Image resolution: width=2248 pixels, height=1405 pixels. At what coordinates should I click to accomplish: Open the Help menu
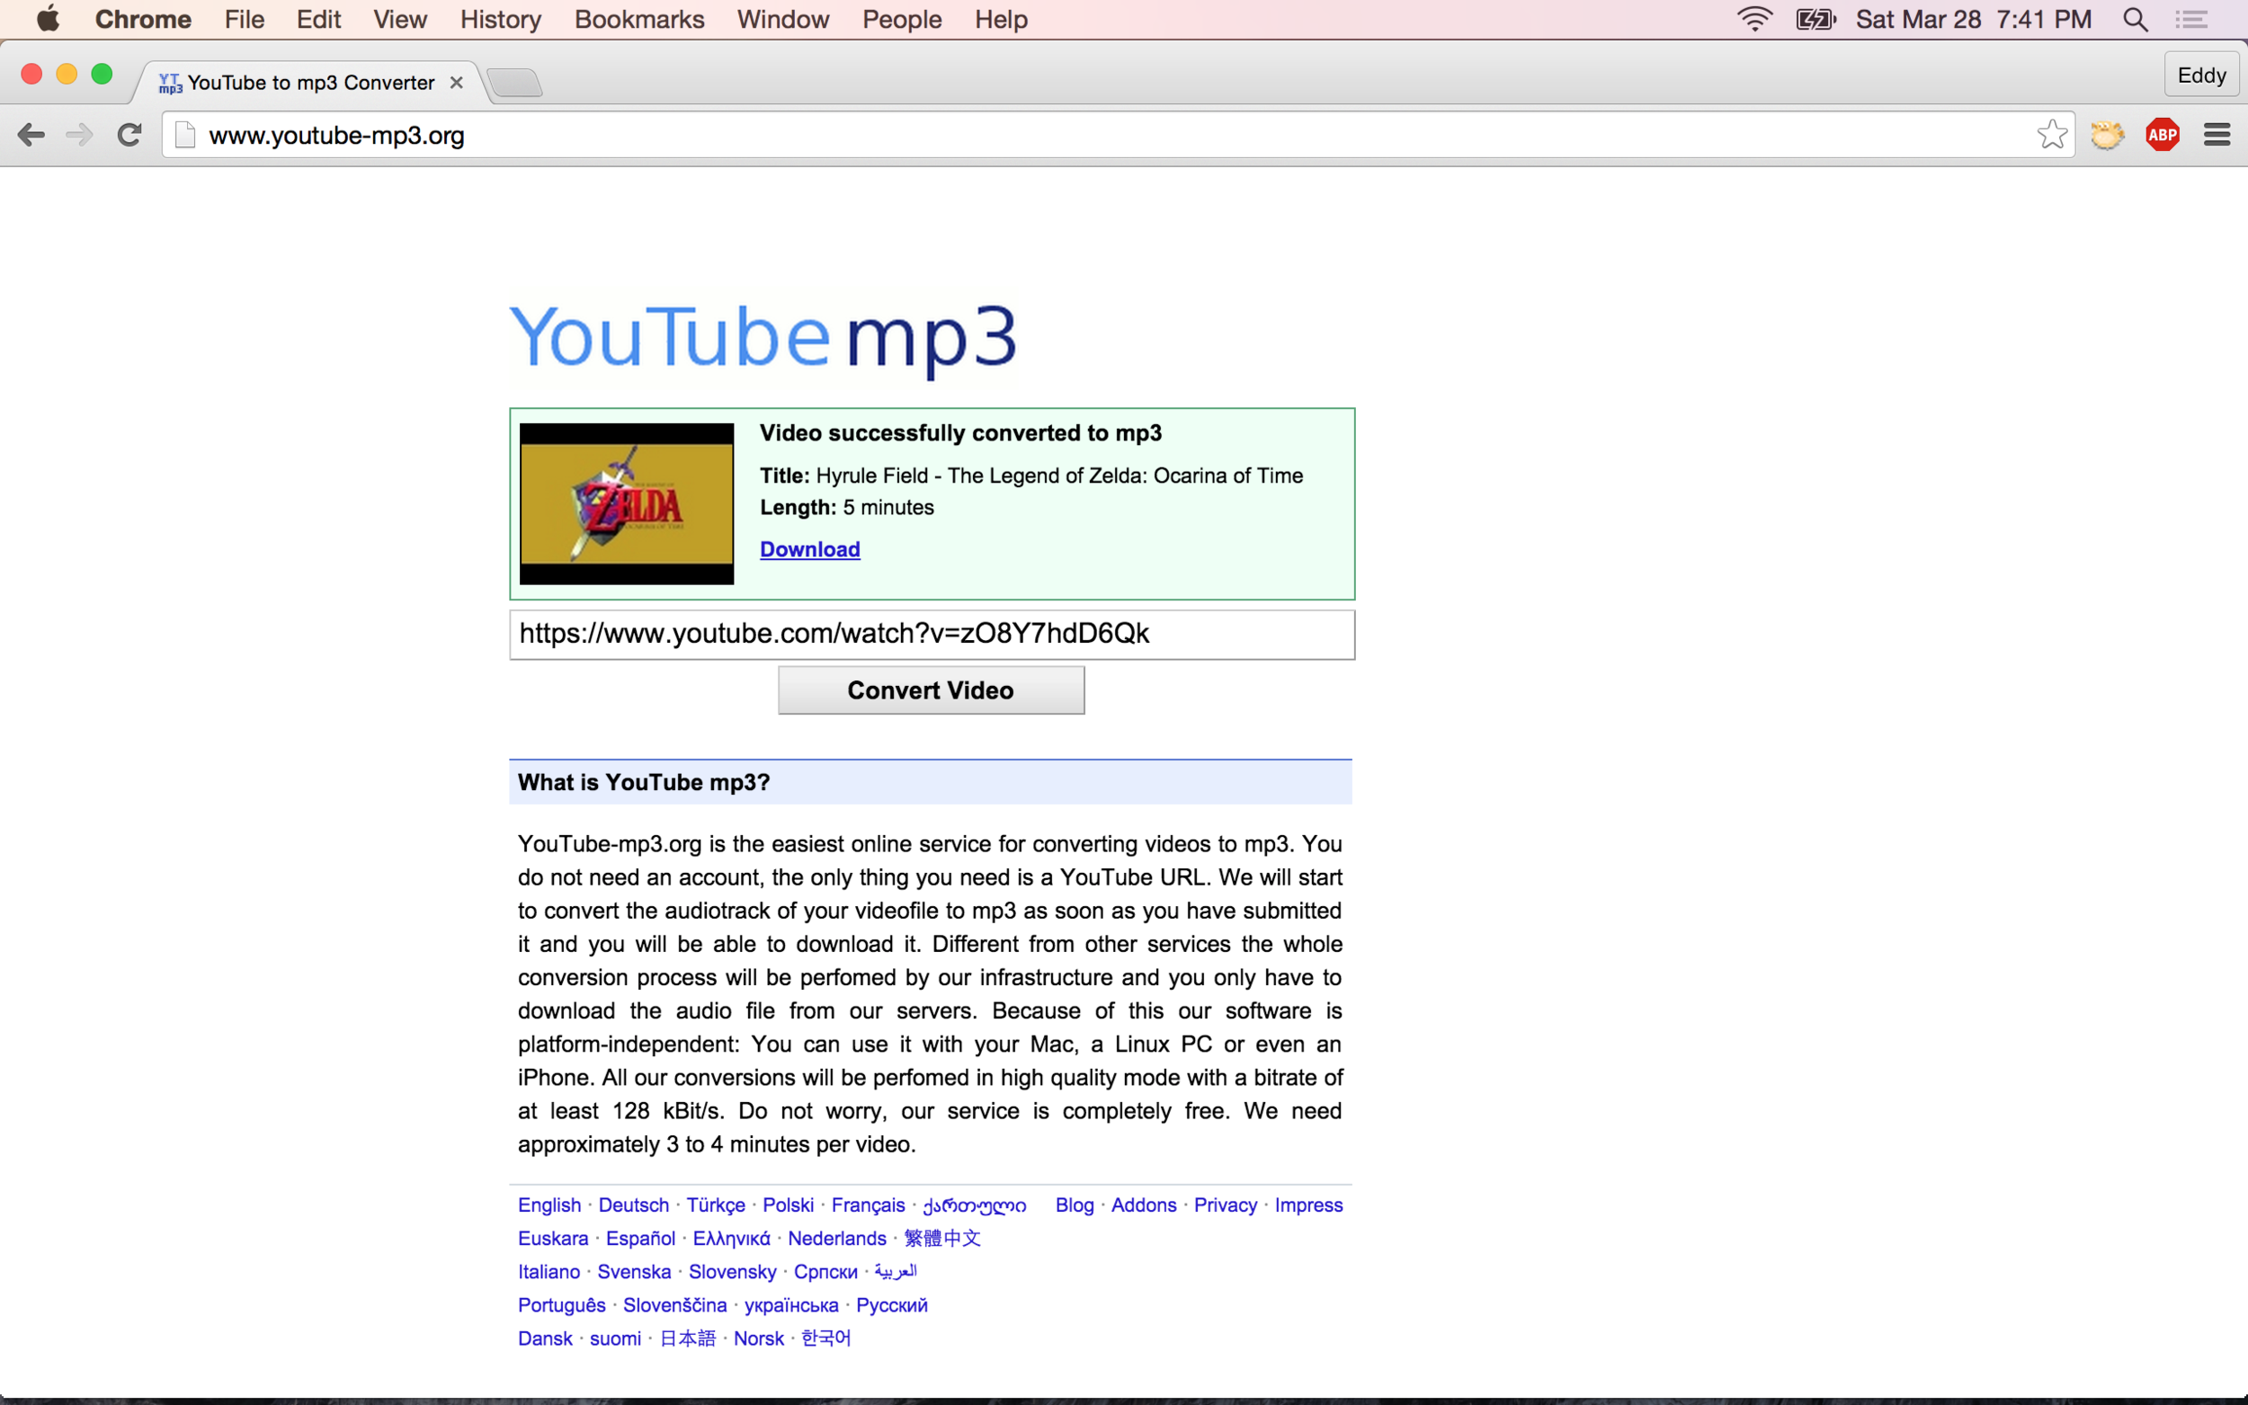[x=1001, y=19]
